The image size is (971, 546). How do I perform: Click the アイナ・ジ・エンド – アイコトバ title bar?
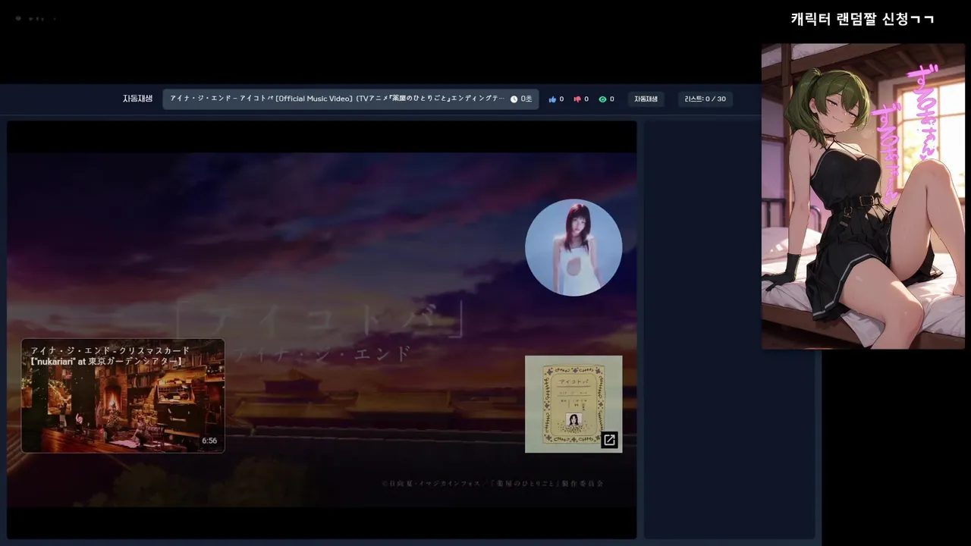350,99
